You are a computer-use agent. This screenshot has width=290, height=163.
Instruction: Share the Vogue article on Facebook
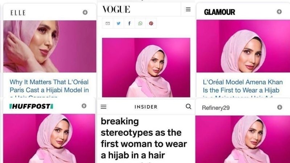tap(129, 23)
